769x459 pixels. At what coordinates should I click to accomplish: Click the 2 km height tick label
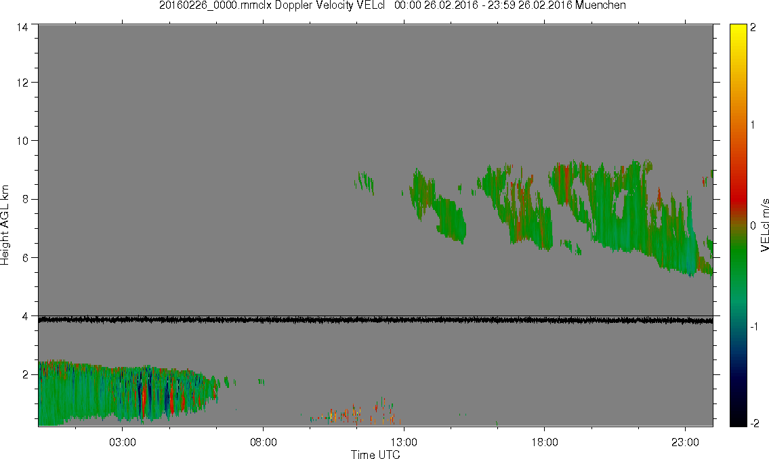click(24, 375)
